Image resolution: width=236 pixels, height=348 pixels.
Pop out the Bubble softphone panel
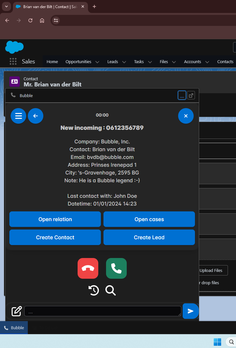(x=191, y=95)
